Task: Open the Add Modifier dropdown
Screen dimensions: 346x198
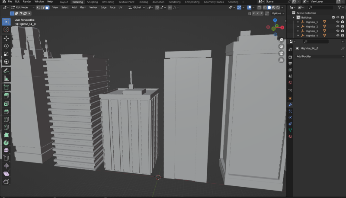Action: (x=320, y=57)
